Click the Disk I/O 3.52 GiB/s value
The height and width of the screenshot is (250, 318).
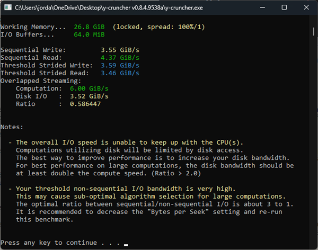(89, 96)
